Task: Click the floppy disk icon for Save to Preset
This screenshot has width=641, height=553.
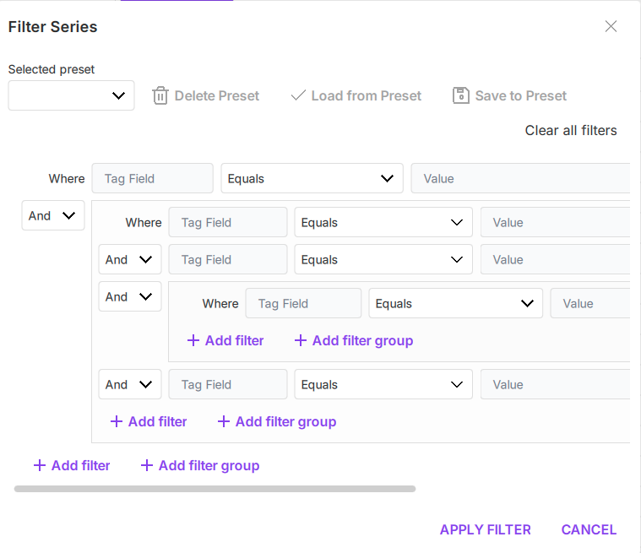Action: point(461,95)
